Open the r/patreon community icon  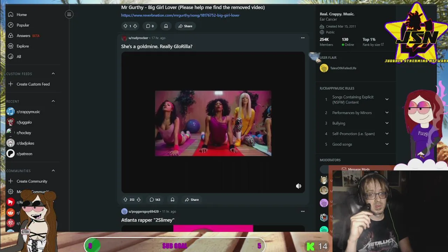click(10, 154)
